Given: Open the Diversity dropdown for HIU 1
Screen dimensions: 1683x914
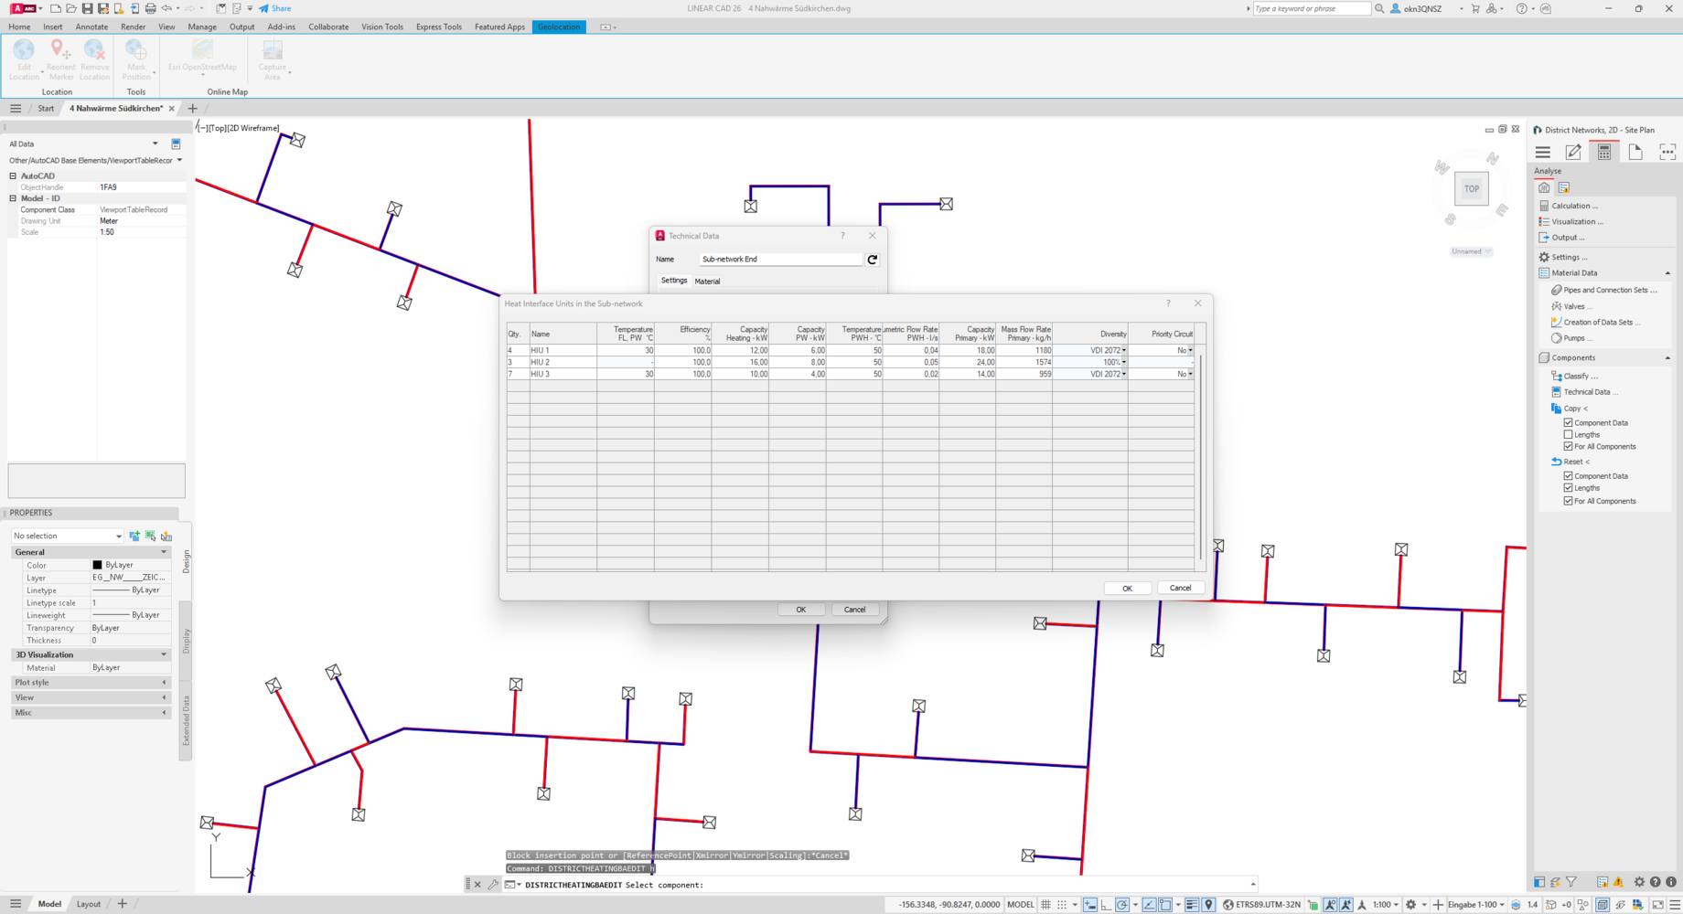Looking at the screenshot, I should pyautogui.click(x=1123, y=350).
